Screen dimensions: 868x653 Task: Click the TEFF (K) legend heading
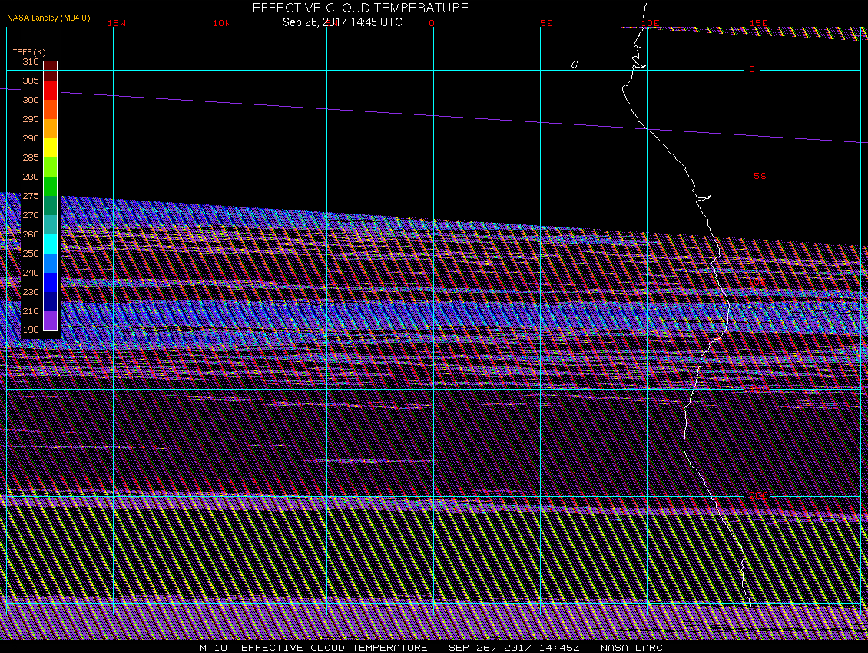[29, 52]
